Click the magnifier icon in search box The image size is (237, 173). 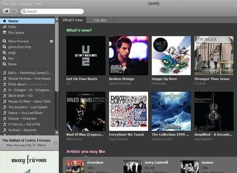24,11
